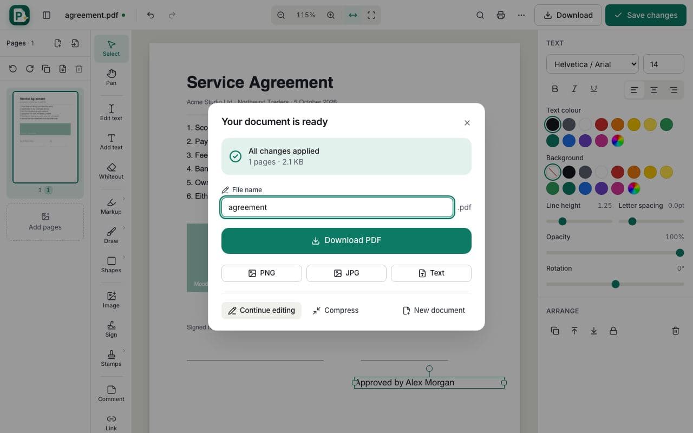Open the more options ellipsis menu
Viewport: 693px width, 433px height.
[521, 15]
